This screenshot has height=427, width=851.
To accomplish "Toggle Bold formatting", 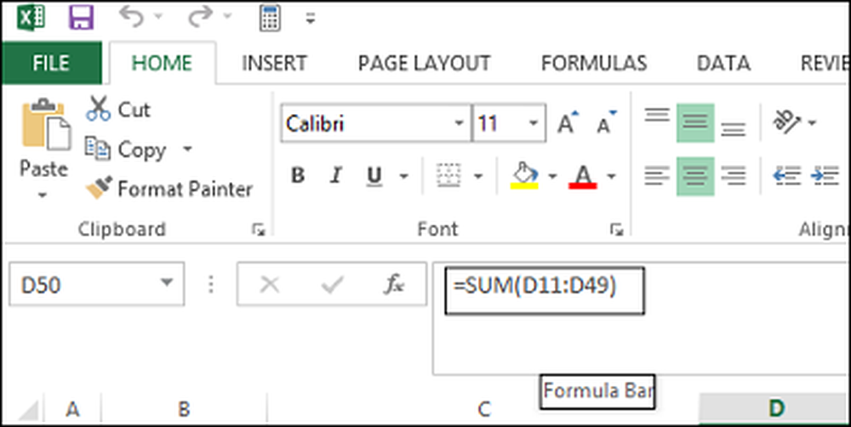I will point(298,176).
